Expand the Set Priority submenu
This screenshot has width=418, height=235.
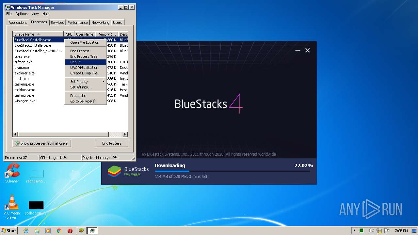point(85,82)
